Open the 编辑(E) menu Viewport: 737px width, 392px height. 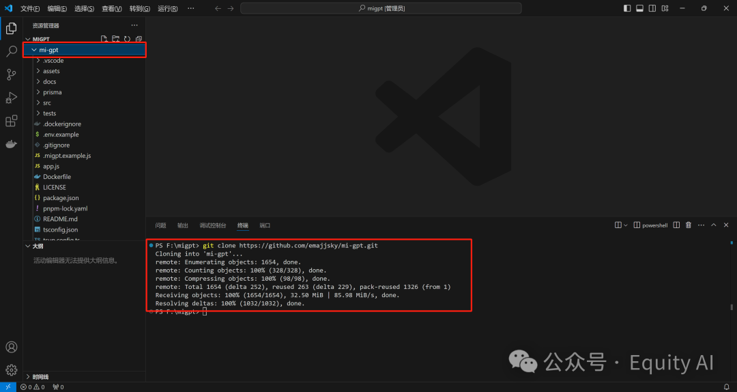tap(57, 8)
